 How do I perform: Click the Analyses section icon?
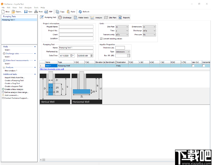(4, 67)
